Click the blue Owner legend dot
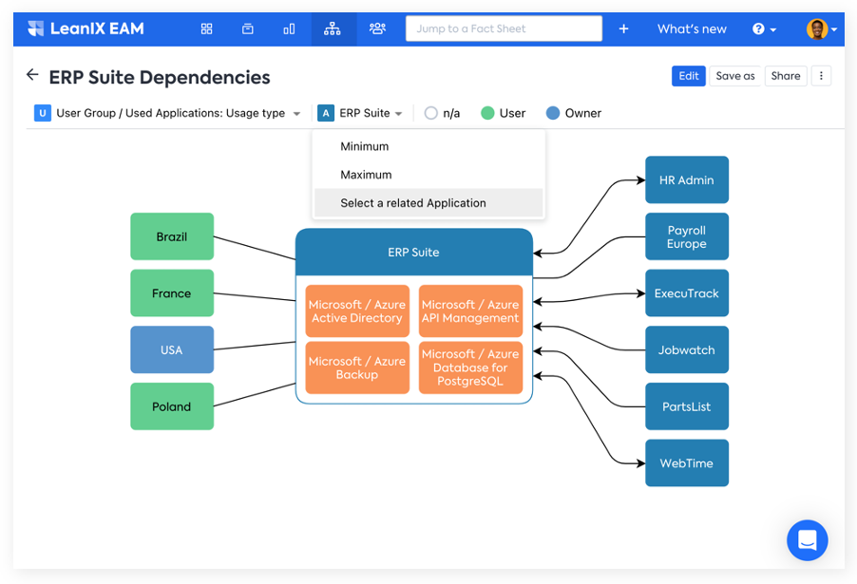The width and height of the screenshot is (857, 584). (x=553, y=113)
